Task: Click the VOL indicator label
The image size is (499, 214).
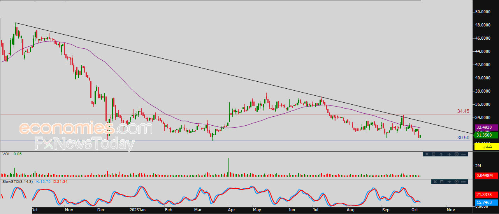Action: coord(6,154)
